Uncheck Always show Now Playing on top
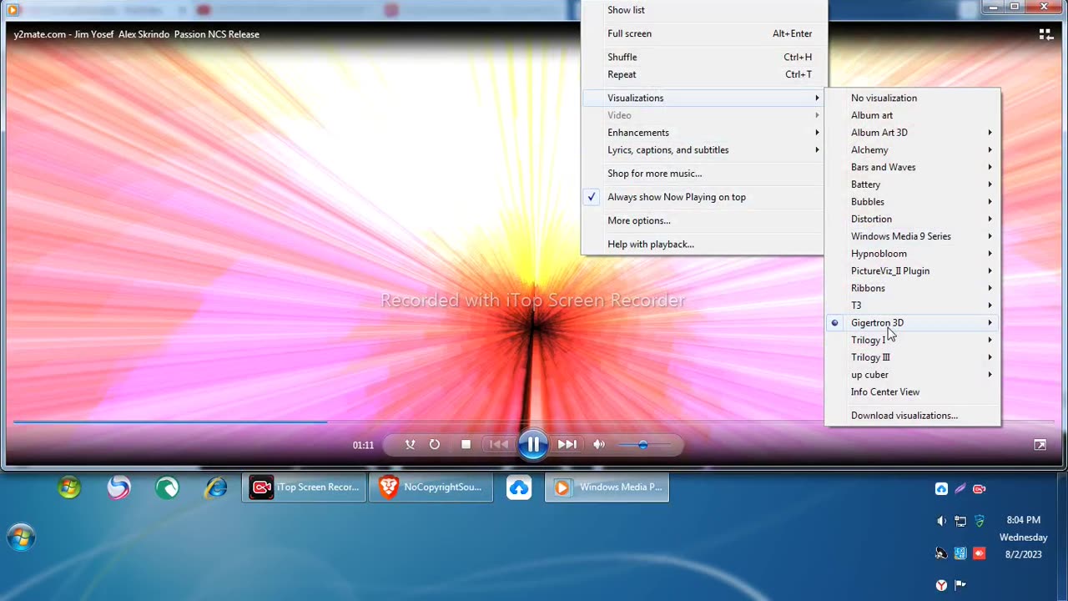Screen dimensions: 1068x601 (703, 197)
